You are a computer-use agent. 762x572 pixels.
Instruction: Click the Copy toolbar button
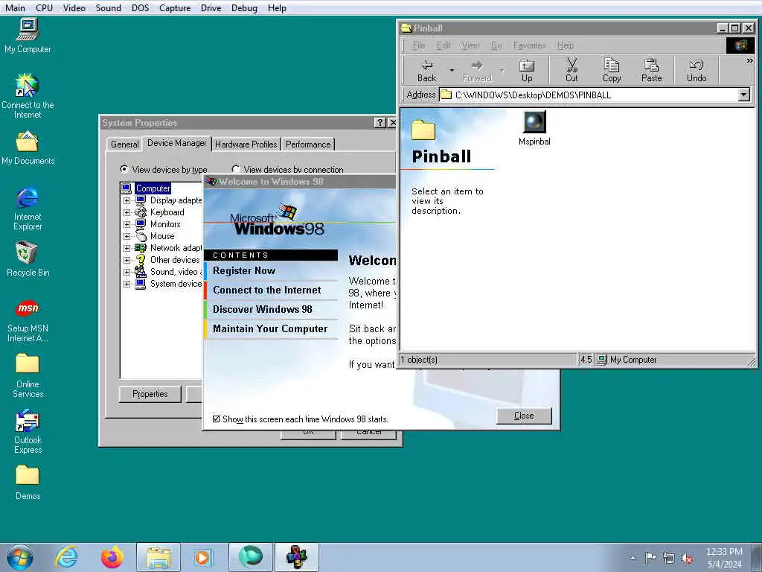click(x=612, y=71)
